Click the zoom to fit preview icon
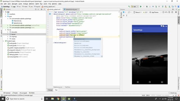The image size is (180, 101). click(172, 12)
